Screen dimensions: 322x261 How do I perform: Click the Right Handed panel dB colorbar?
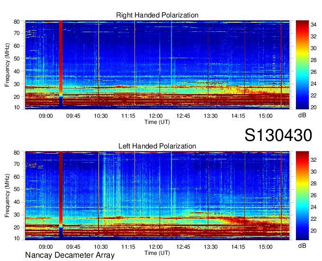pyautogui.click(x=302, y=64)
